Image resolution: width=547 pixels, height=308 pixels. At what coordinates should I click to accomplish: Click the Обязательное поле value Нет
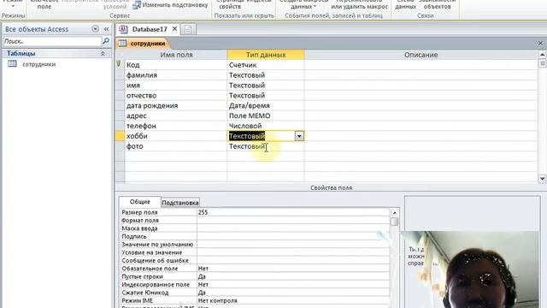pyautogui.click(x=293, y=269)
